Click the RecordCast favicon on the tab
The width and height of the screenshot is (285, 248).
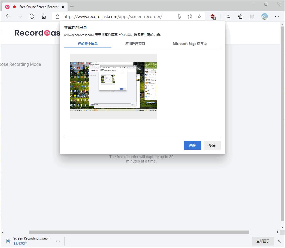click(x=7, y=7)
